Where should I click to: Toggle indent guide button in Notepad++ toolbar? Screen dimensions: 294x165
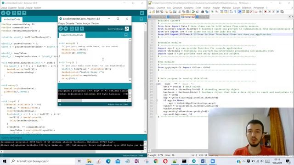[x=239, y=11]
